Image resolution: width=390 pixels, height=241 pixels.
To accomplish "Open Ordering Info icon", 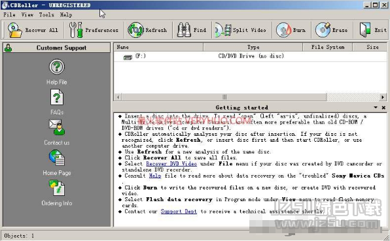I will 57,188.
